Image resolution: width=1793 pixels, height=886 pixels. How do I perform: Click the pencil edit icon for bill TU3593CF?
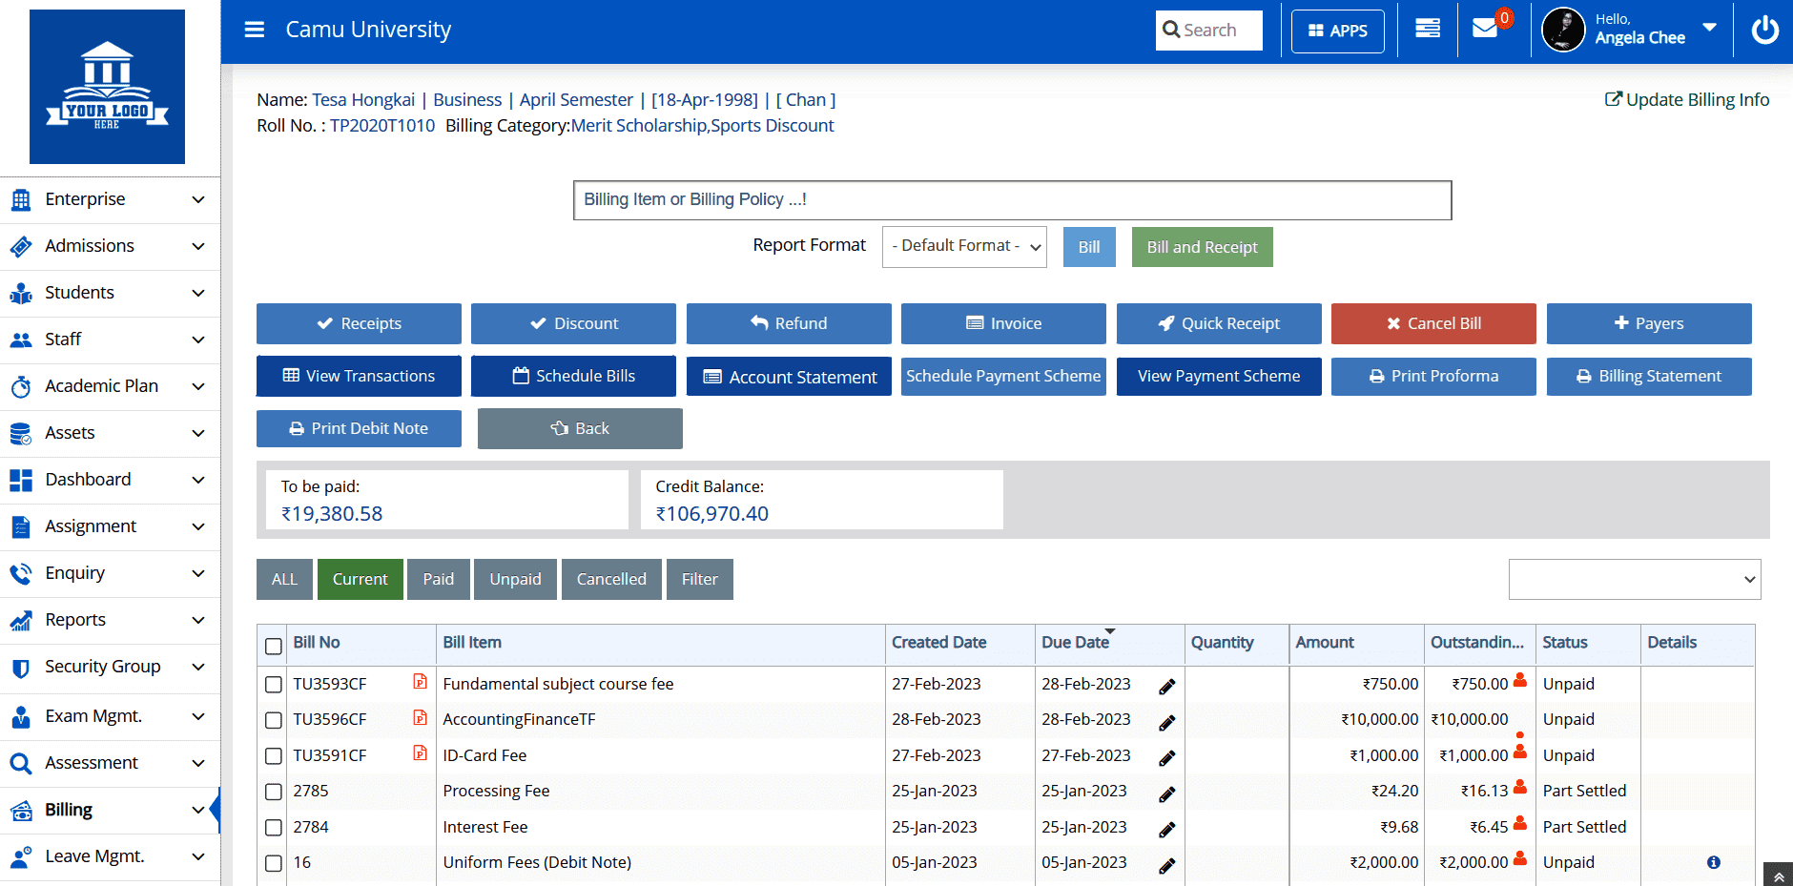[x=1166, y=687]
